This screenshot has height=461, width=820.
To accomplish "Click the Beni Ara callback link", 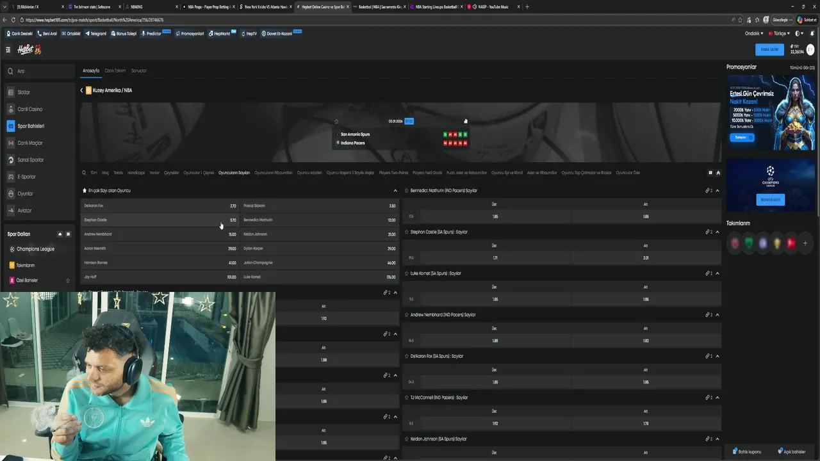I will [x=47, y=33].
